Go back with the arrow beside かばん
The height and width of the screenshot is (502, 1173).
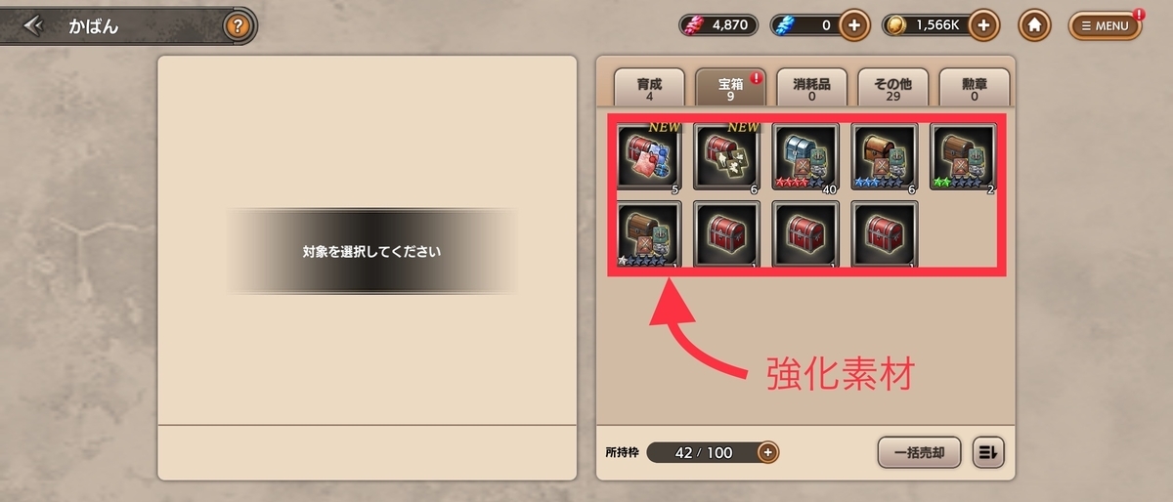tap(34, 26)
